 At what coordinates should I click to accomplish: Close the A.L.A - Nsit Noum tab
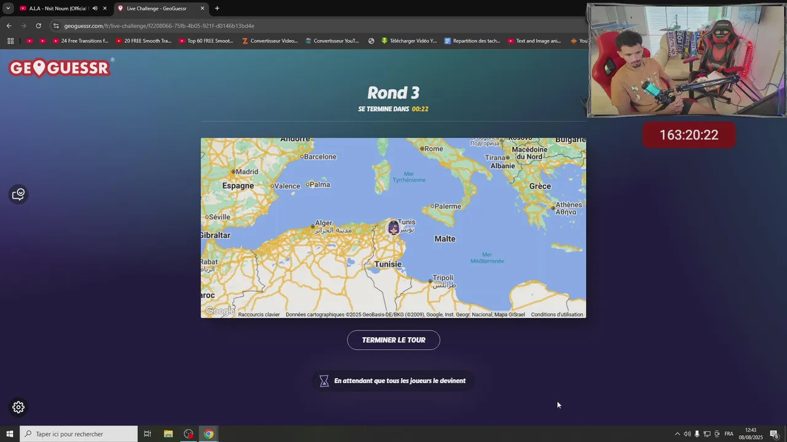105,9
